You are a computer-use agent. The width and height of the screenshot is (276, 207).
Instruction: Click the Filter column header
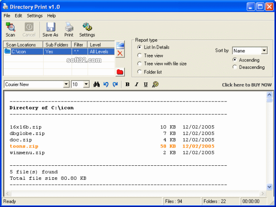pos(80,45)
